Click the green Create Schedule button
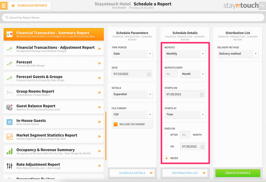 pyautogui.click(x=238, y=173)
